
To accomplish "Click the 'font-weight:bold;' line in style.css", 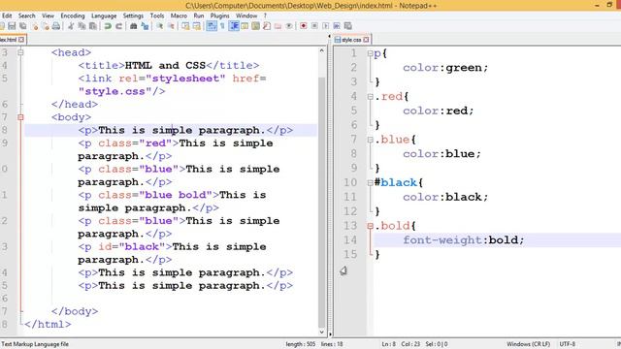I will 464,239.
